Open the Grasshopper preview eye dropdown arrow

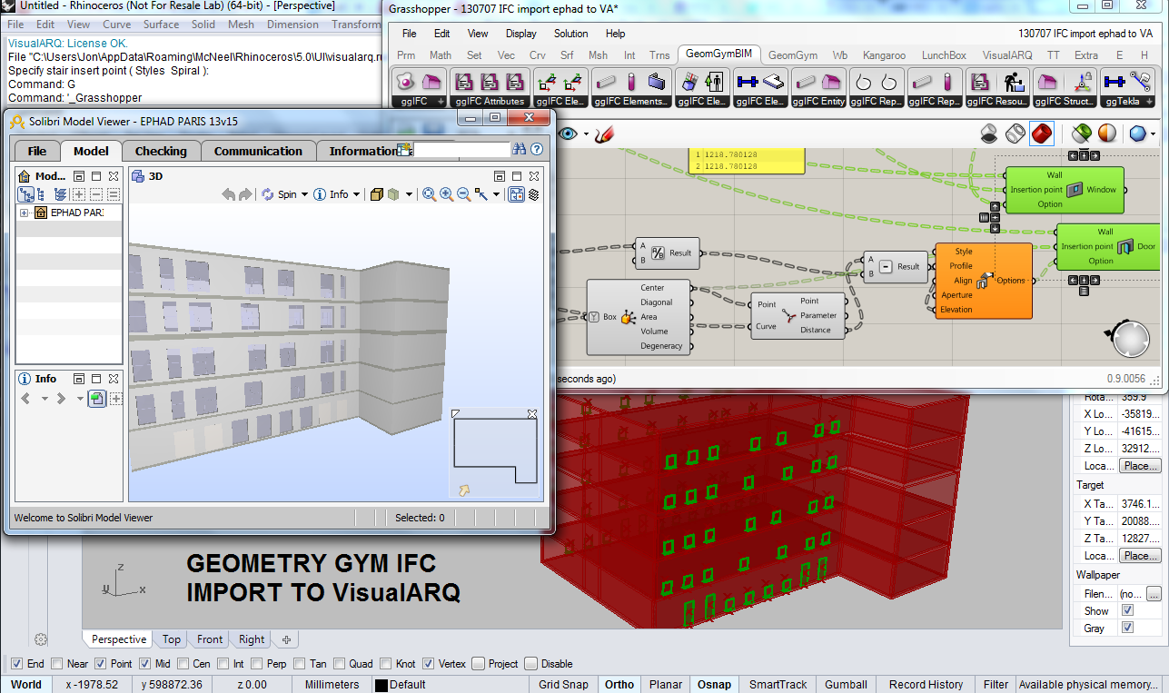(586, 135)
